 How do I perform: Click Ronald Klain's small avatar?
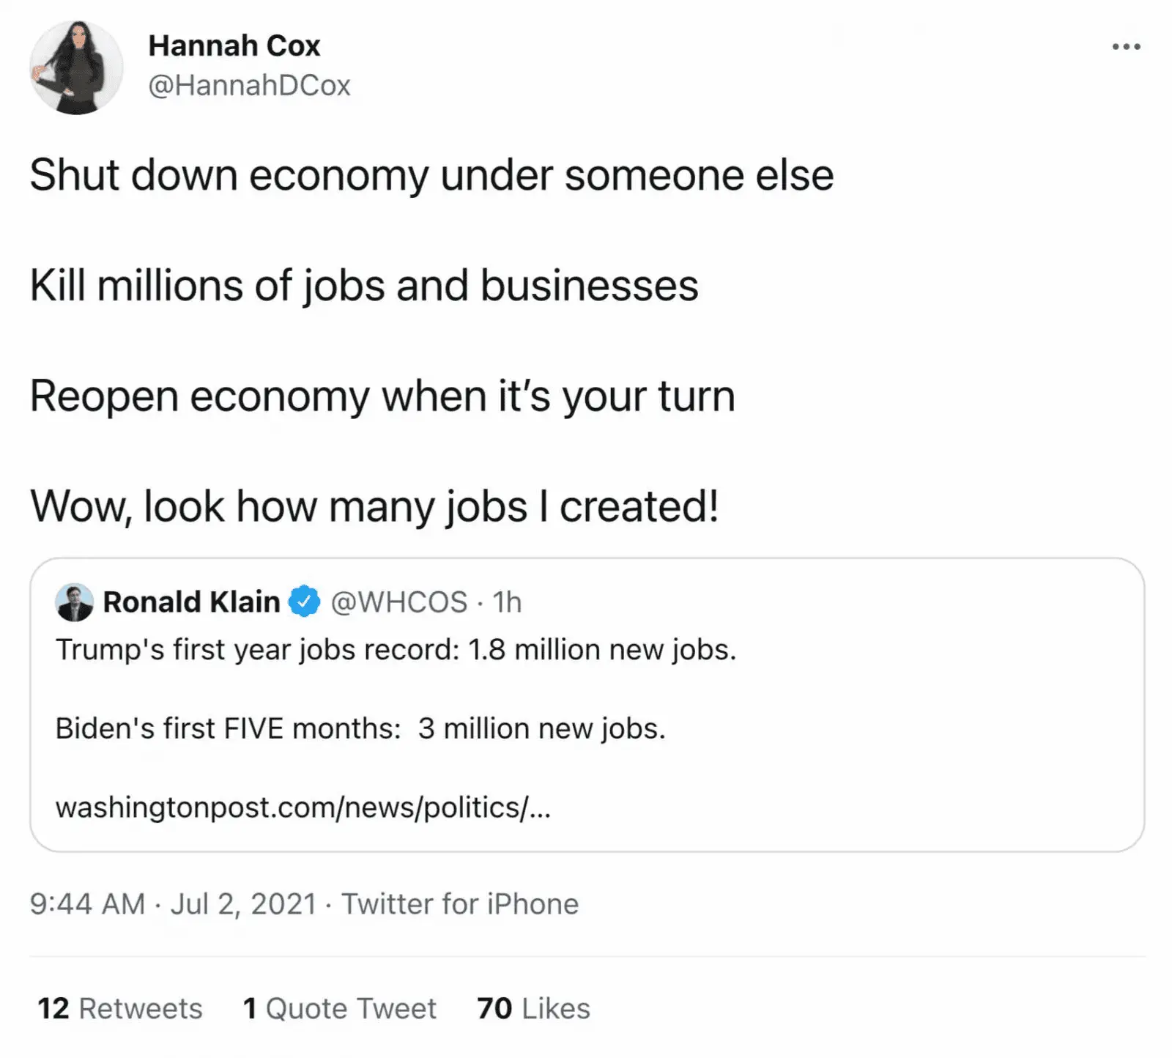(x=74, y=602)
